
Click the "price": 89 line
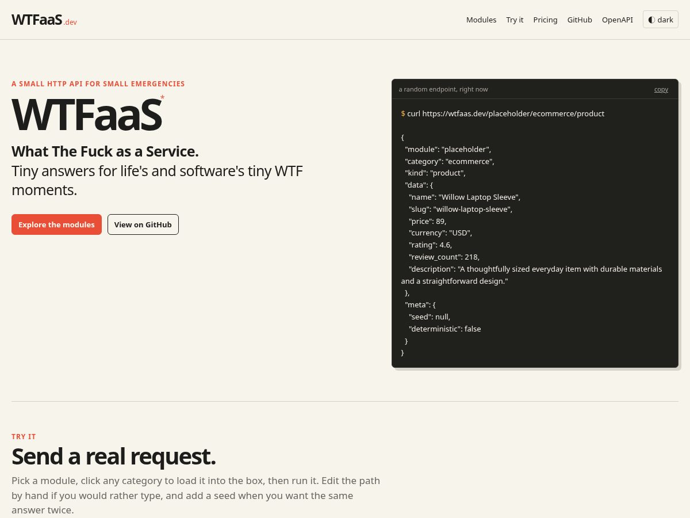coord(427,221)
